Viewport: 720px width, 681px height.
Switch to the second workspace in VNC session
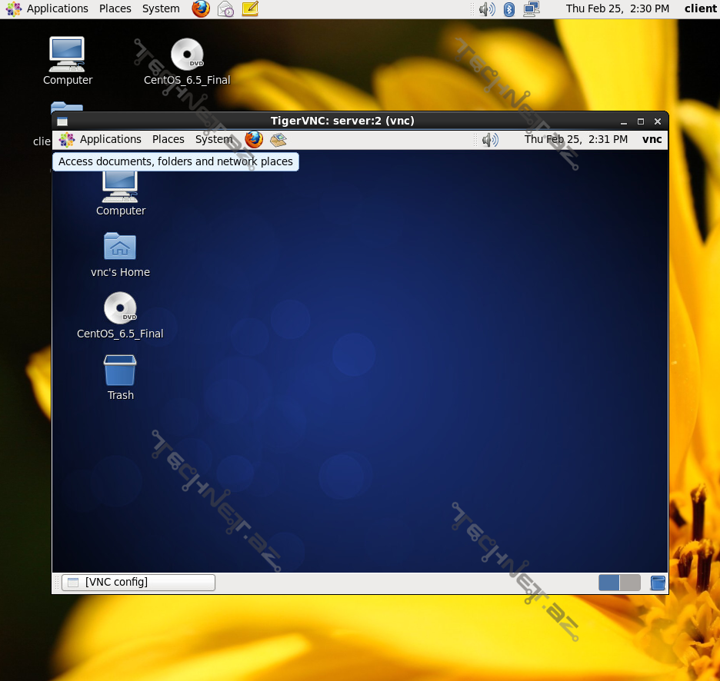630,583
